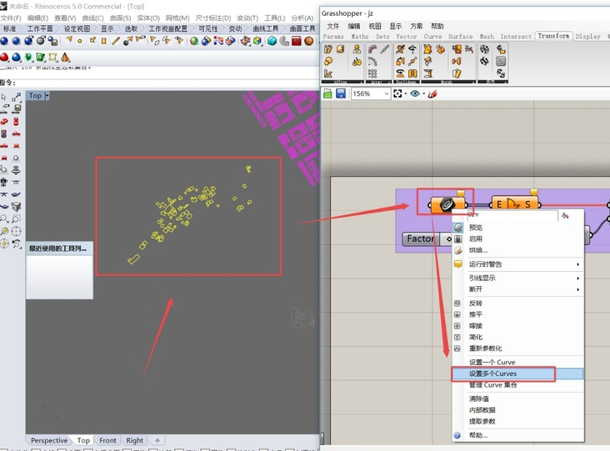Select 清除值 in the context menu
Image resolution: width=610 pixels, height=451 pixels.
click(518, 398)
